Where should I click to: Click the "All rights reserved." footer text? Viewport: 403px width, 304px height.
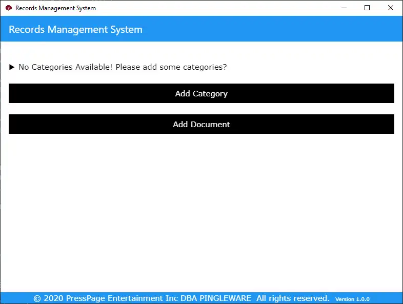click(293, 298)
